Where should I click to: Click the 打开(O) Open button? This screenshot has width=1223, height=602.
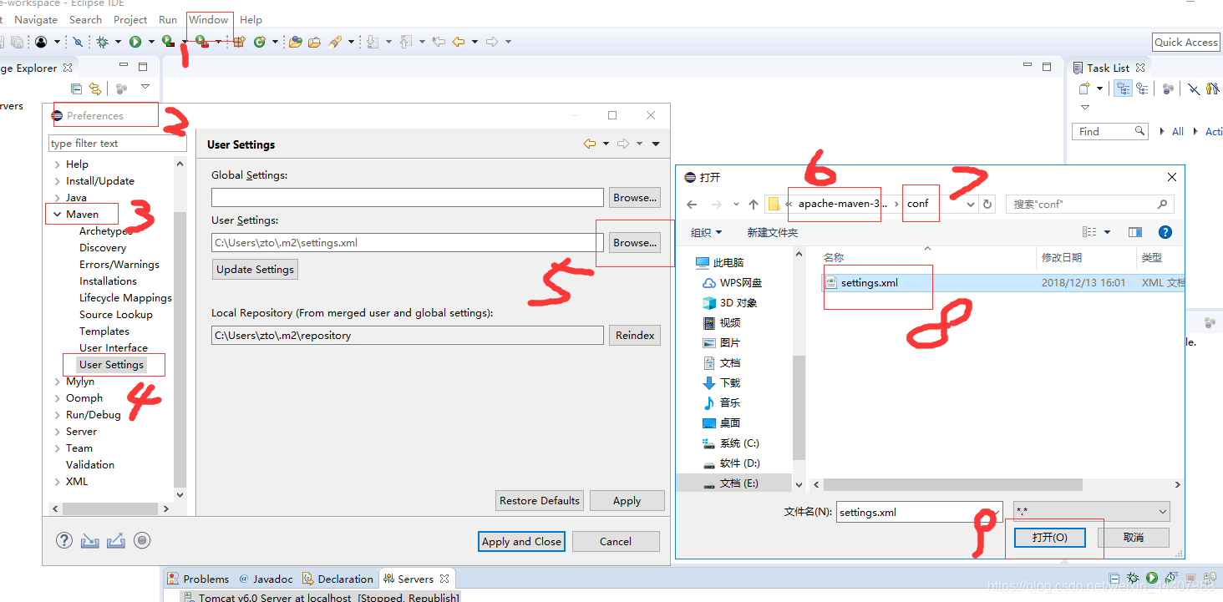(1049, 538)
